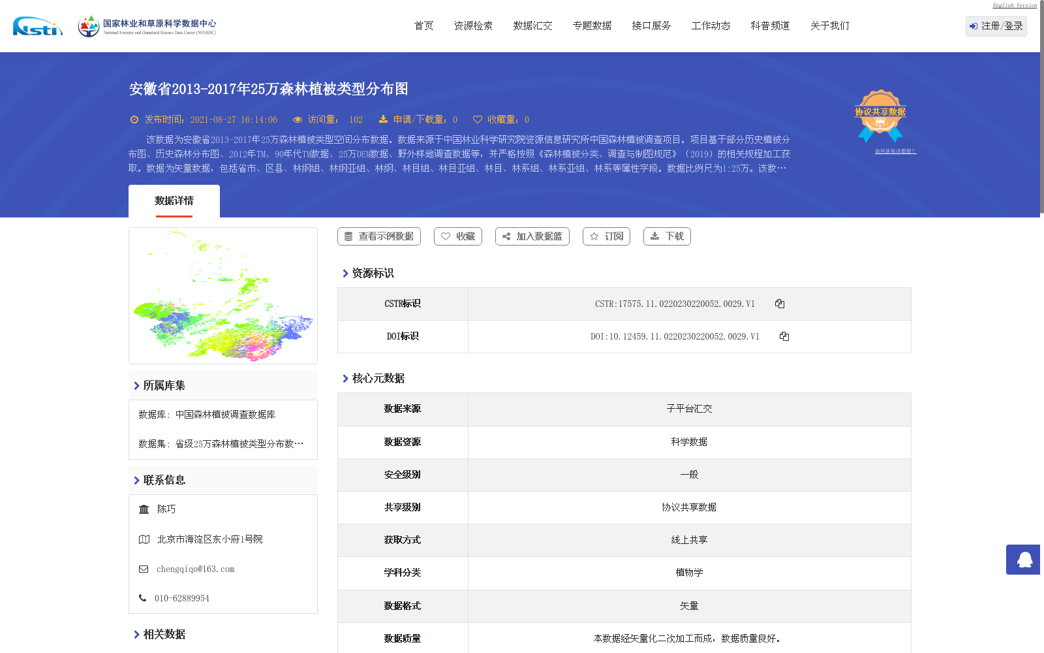Click dataset 省级25万森林植被类型分布数 entry
The width and height of the screenshot is (1044, 653).
click(x=239, y=444)
